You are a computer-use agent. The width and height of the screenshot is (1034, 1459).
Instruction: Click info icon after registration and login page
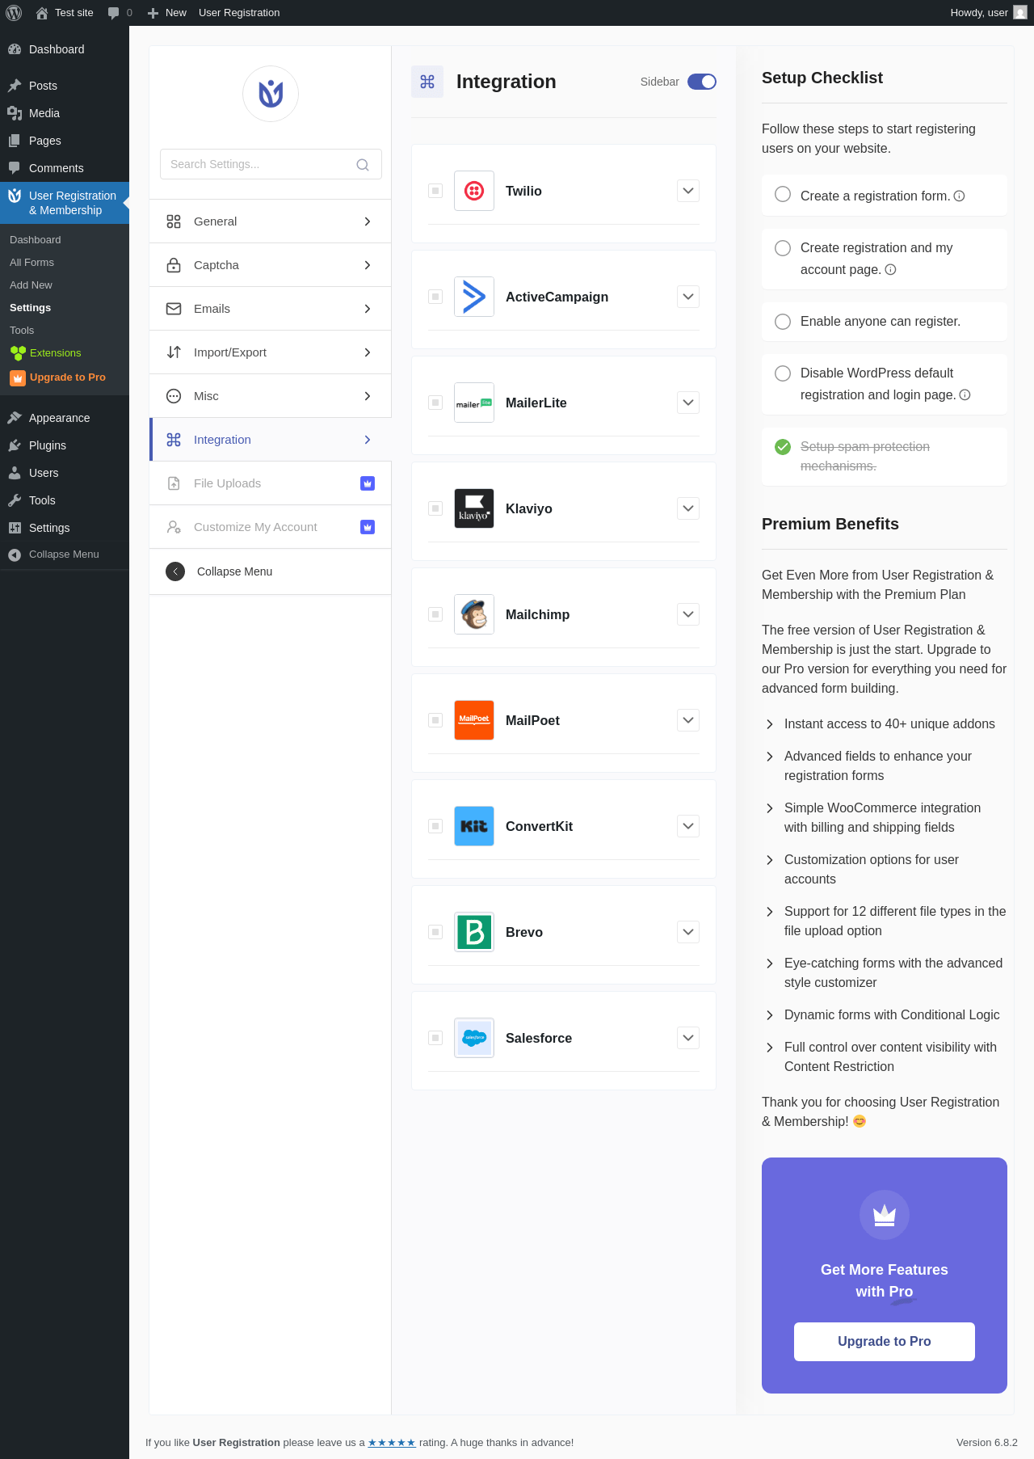965,395
